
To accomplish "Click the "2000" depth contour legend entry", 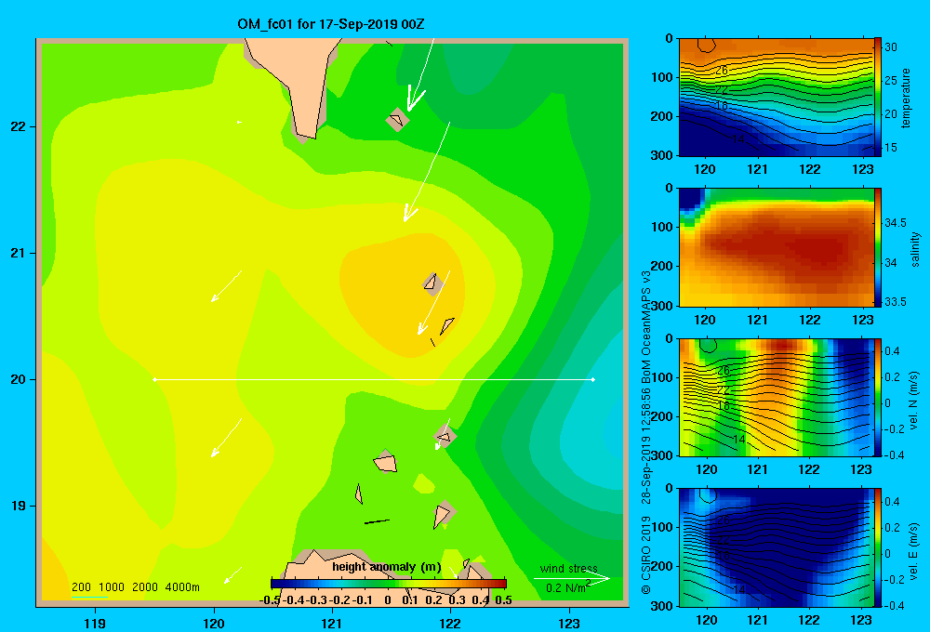I will 145,587.
